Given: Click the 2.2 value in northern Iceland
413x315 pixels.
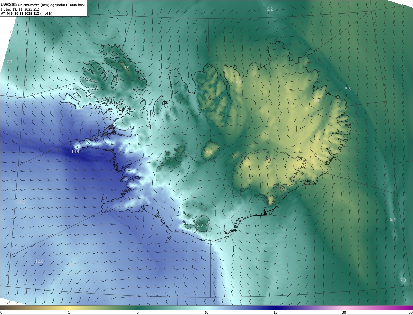Looking at the screenshot, I should 238,81.
